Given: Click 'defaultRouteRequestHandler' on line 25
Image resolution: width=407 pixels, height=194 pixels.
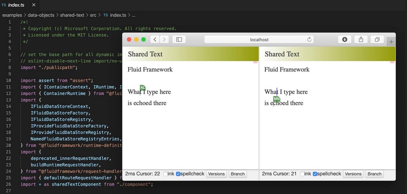Looking at the screenshot, I should 78,178.
